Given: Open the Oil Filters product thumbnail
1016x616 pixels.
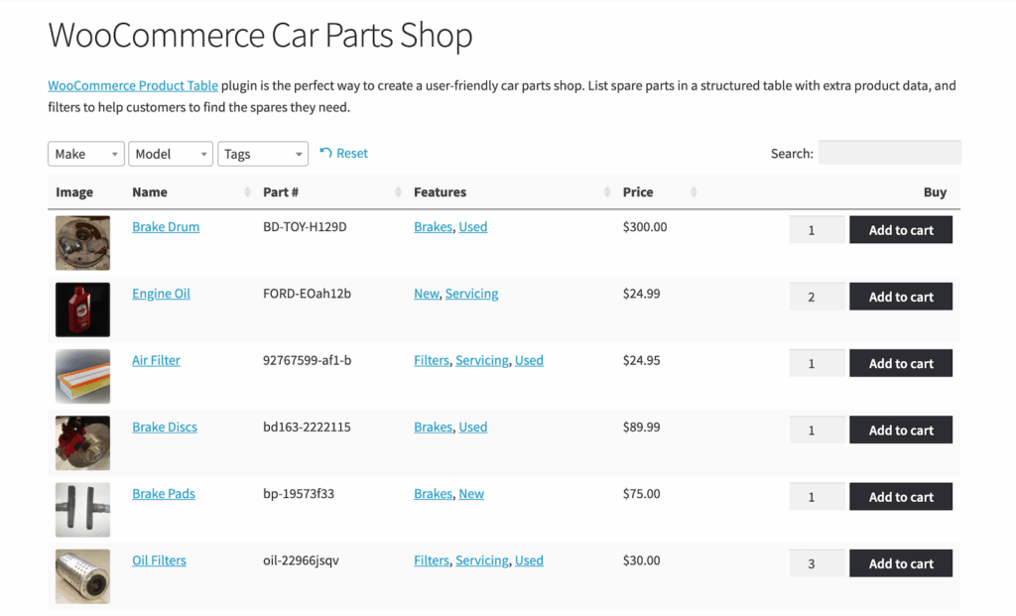Looking at the screenshot, I should (x=83, y=576).
